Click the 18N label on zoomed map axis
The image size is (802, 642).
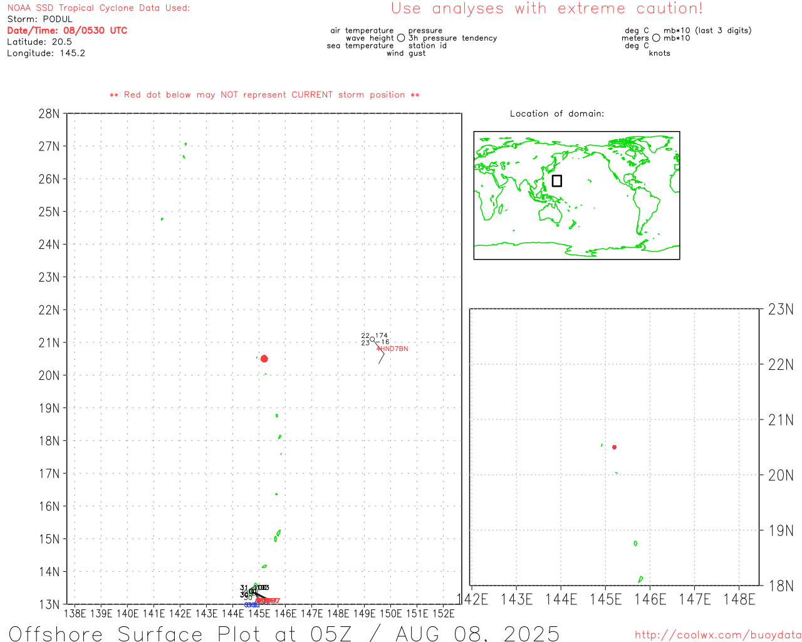click(x=781, y=586)
